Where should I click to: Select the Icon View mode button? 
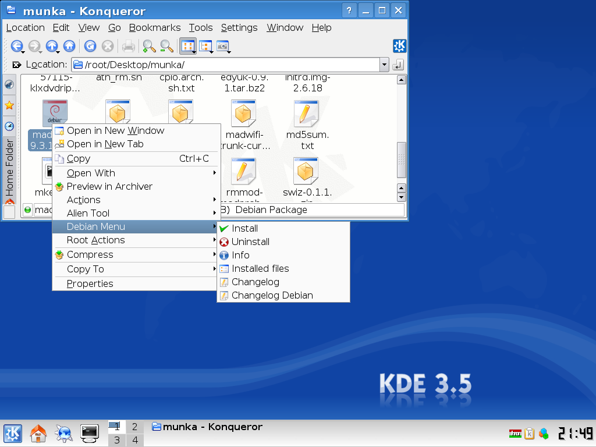187,47
